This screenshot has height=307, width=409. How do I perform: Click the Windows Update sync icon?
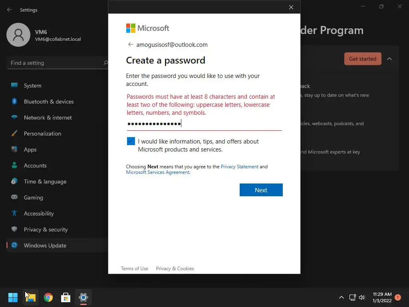tap(14, 245)
